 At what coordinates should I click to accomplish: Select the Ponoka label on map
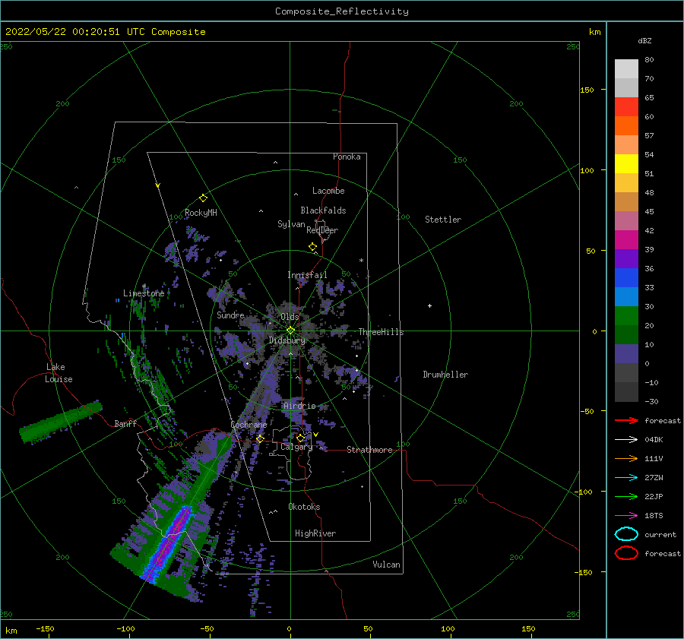(347, 157)
